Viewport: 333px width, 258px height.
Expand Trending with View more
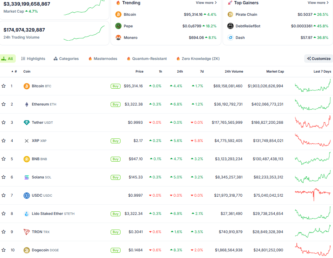[206, 3]
